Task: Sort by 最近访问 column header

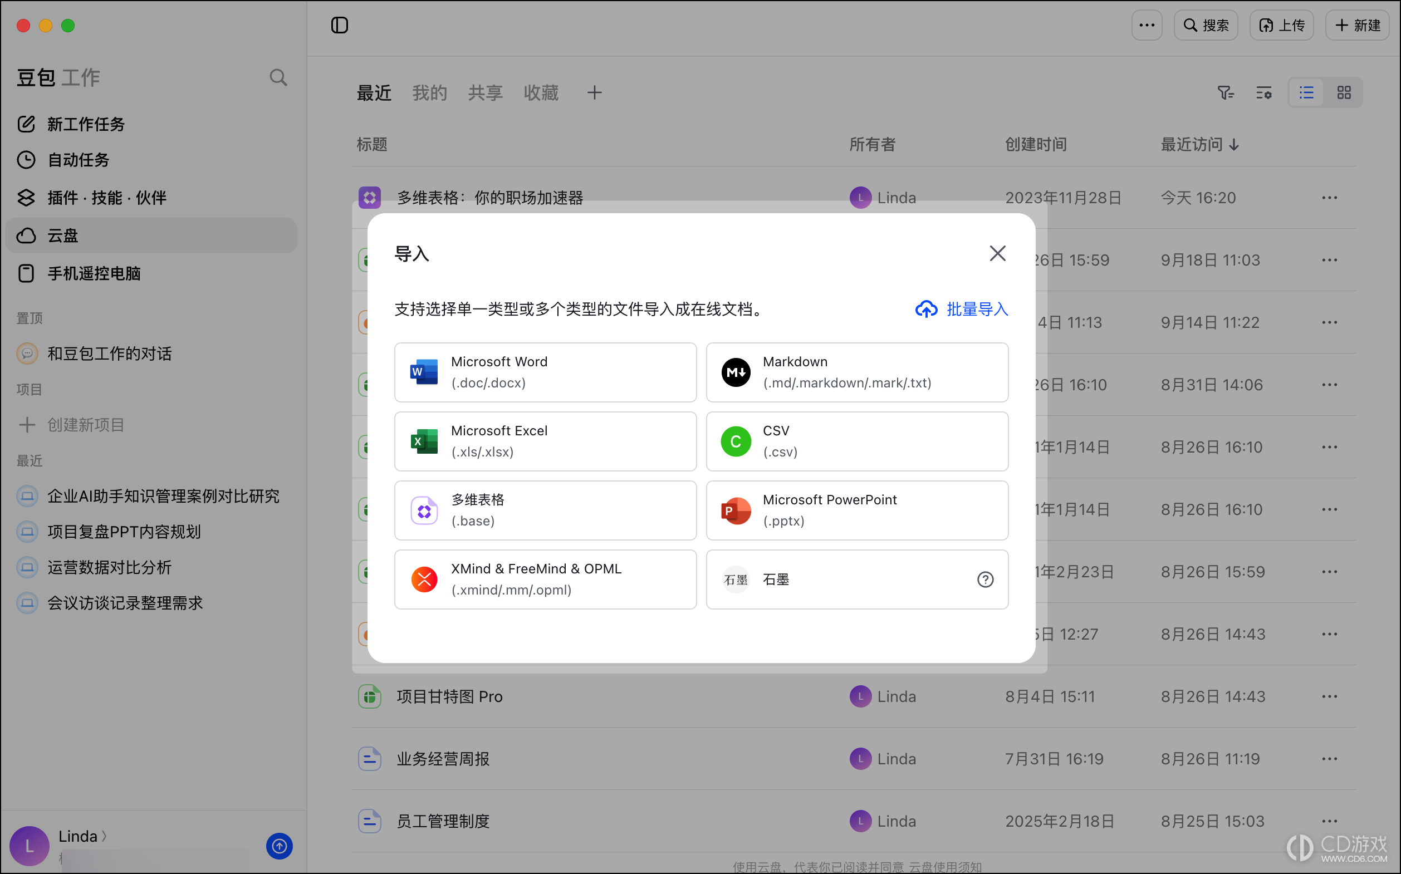Action: 1199,144
